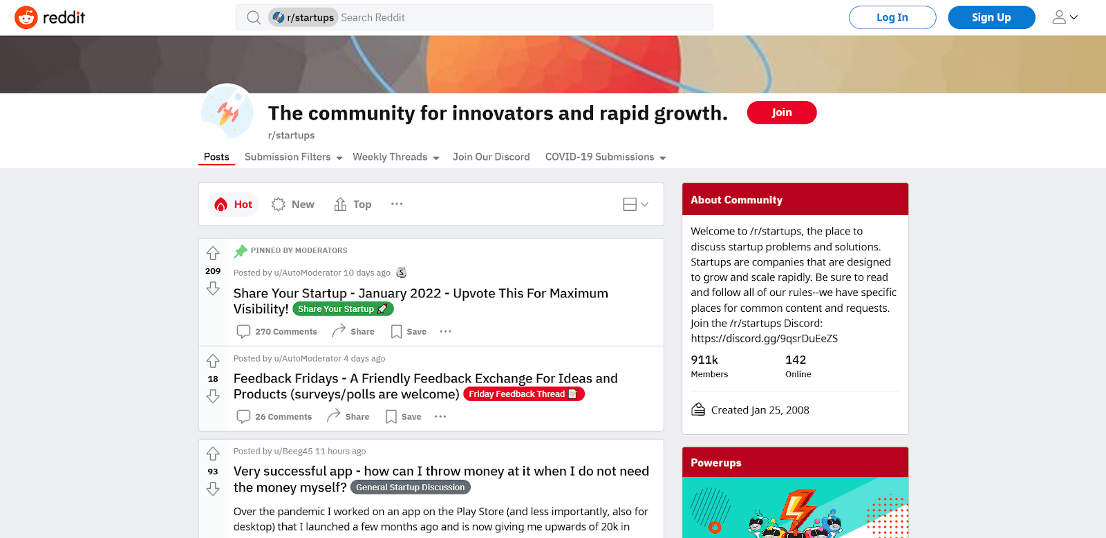Filter by Share Your Startup flair

pos(343,309)
